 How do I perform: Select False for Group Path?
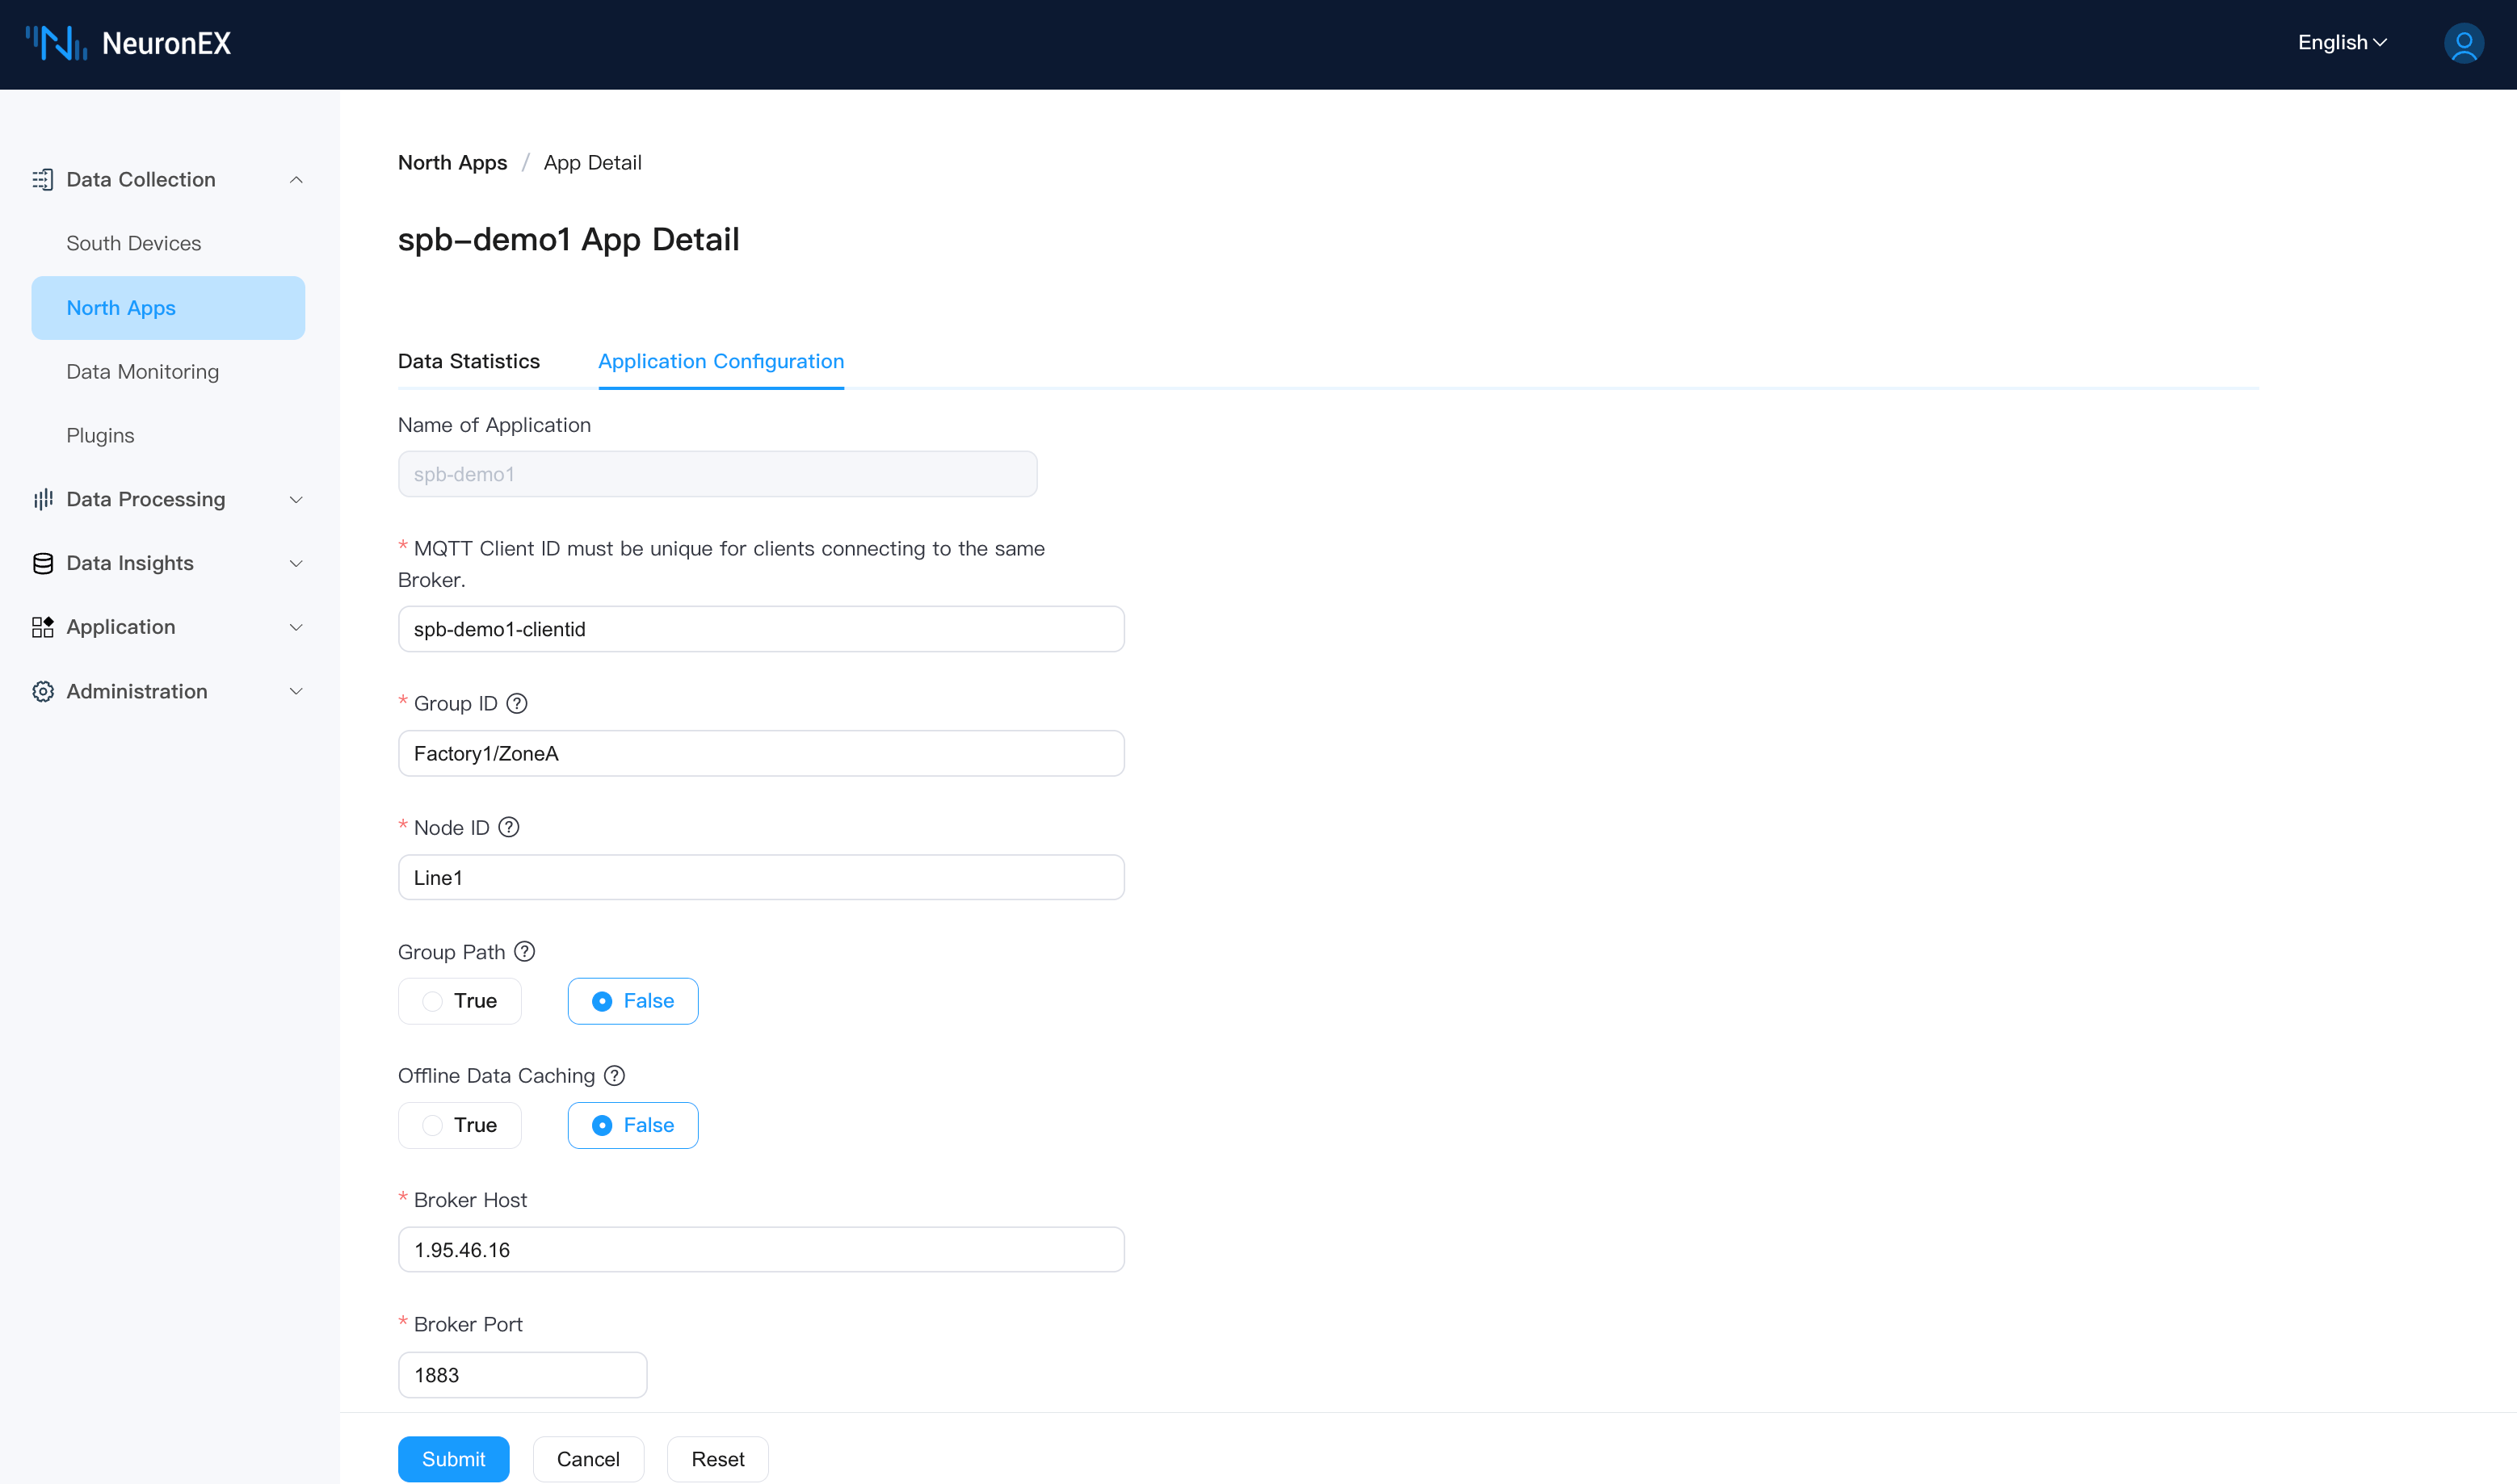(x=632, y=1001)
